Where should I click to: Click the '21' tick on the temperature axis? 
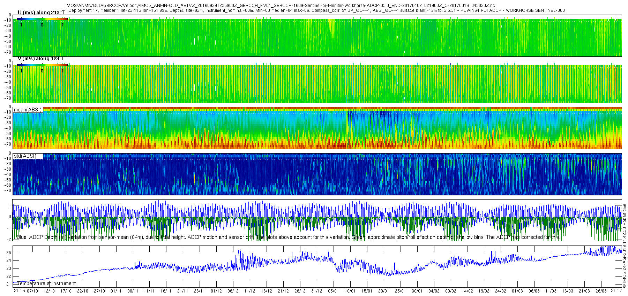(x=9, y=284)
